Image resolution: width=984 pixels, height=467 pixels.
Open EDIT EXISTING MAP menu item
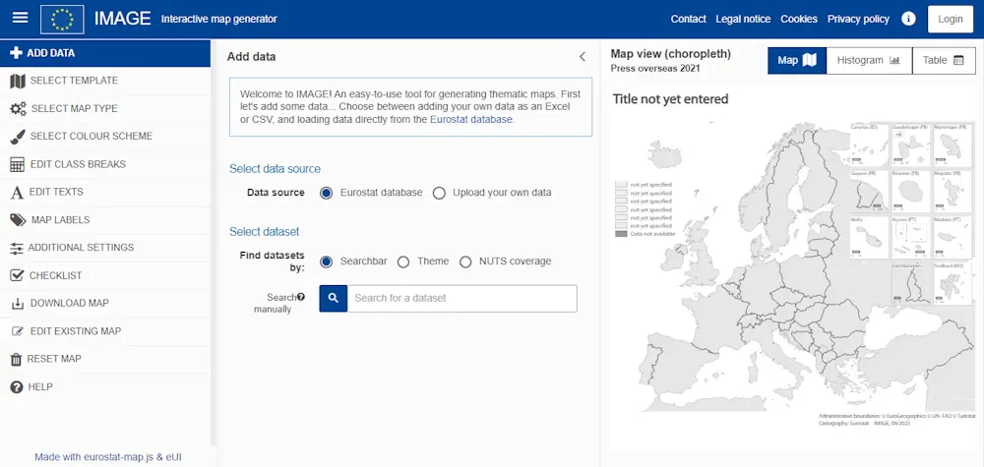(105, 331)
